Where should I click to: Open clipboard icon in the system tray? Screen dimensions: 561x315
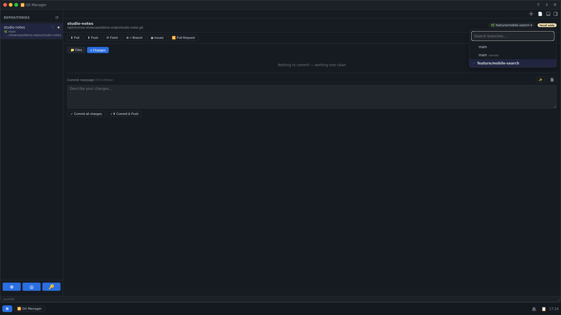tap(544, 309)
